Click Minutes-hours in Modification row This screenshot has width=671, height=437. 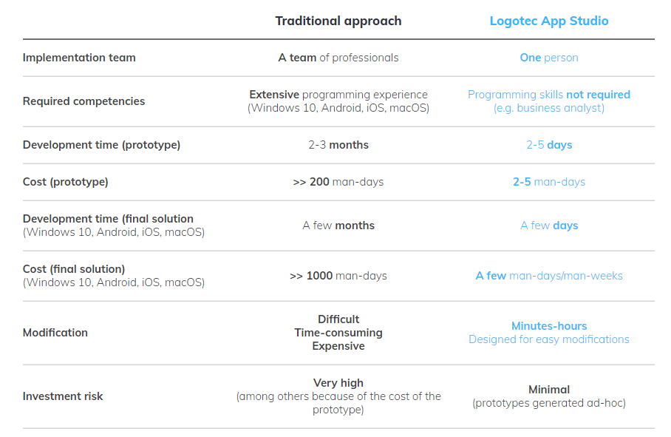tap(548, 326)
